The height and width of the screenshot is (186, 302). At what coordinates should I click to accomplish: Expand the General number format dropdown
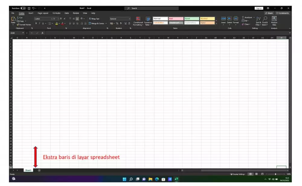[130, 19]
